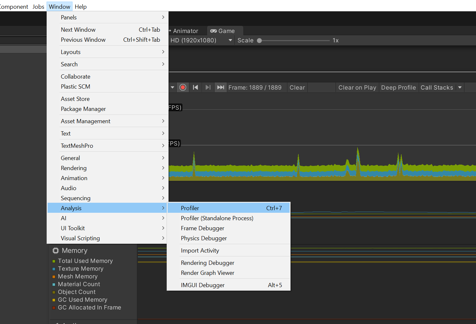Image resolution: width=476 pixels, height=324 pixels.
Task: Open the Call Stacks dropdown arrow
Action: pyautogui.click(x=460, y=88)
